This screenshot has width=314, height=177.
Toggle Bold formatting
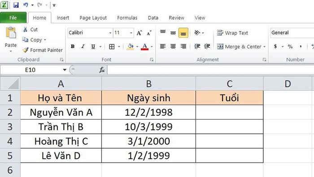pos(73,47)
